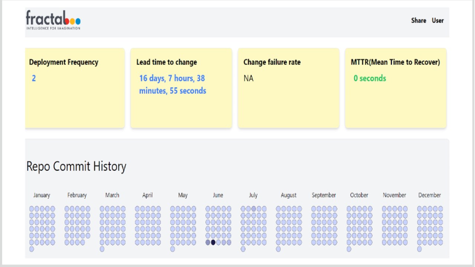
Task: Click the single bottom dot under January
Action: pyautogui.click(x=32, y=249)
